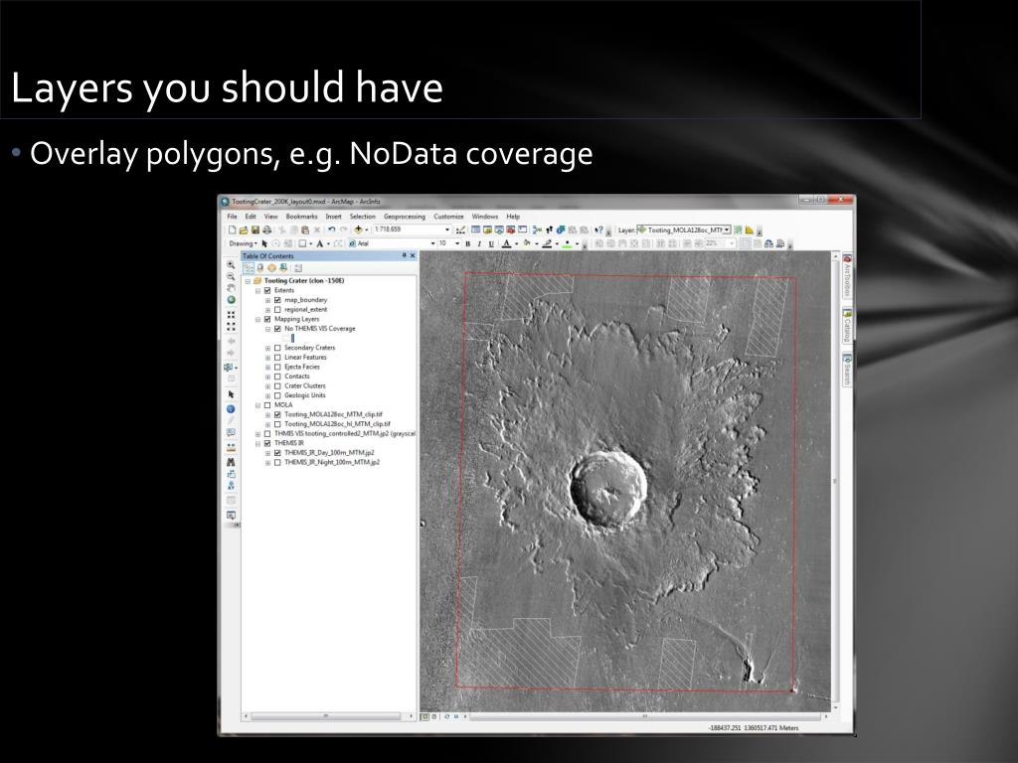Image resolution: width=1018 pixels, height=763 pixels.
Task: Expand THEMIS VIS tooting_controlled2 layer
Action: point(257,434)
